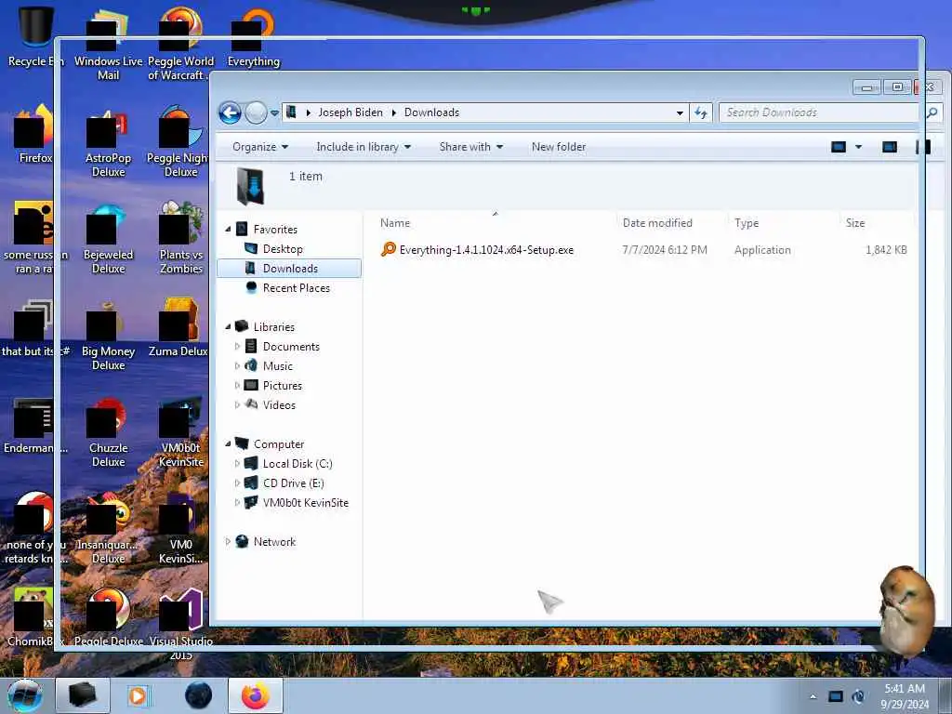Viewport: 952px width, 714px height.
Task: Click the Everything setup file icon
Action: [x=388, y=249]
